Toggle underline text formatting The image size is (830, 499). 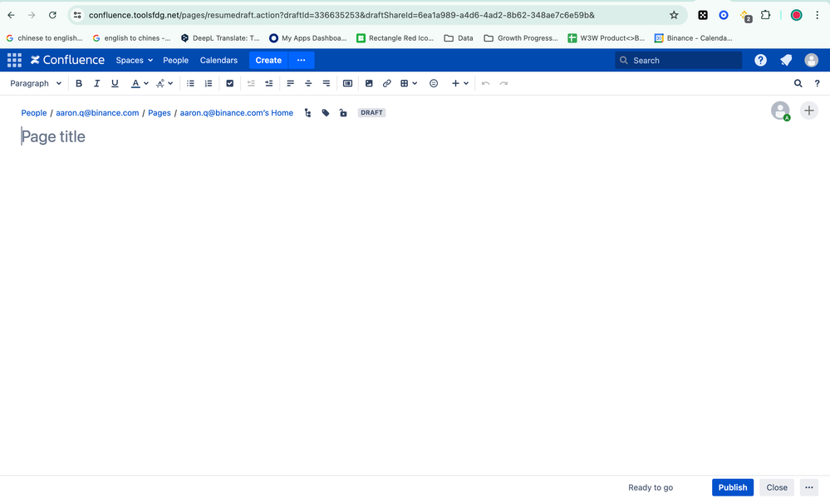coord(115,83)
